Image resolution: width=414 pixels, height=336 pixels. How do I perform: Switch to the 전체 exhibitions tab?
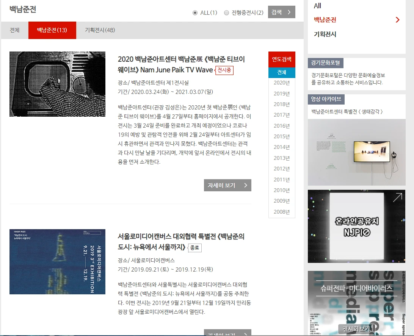[x=14, y=30]
